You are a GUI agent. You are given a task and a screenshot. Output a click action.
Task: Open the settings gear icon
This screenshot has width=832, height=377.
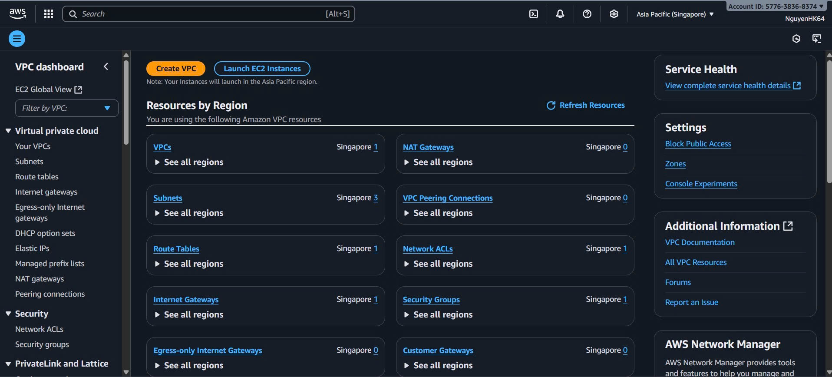(614, 14)
